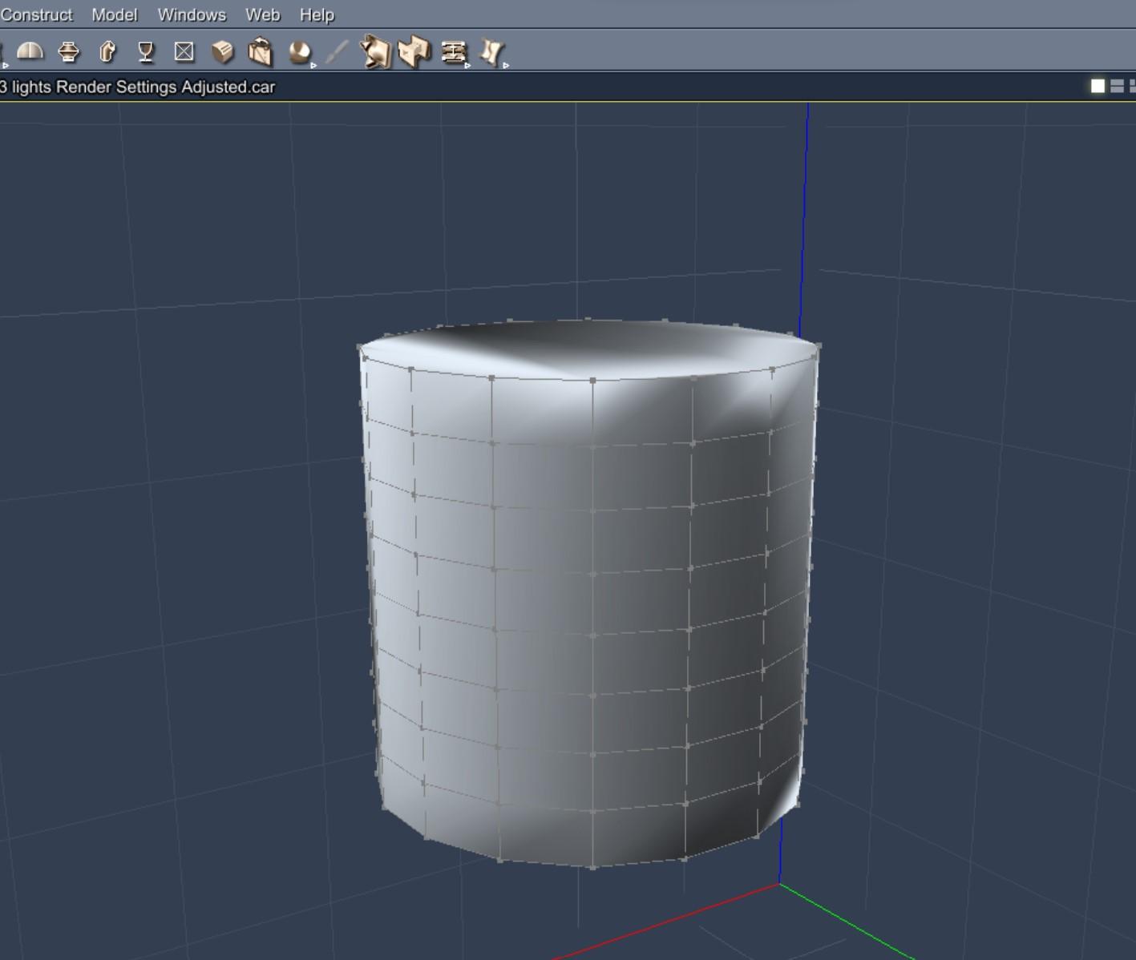Select the sphere tool icon
Viewport: 1136px width, 960px height.
(x=299, y=53)
